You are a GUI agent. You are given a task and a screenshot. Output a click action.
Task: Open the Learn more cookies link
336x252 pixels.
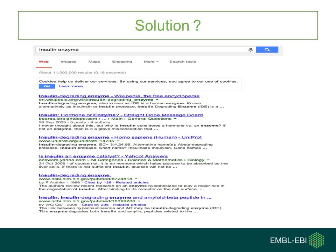pyautogui.click(x=71, y=86)
